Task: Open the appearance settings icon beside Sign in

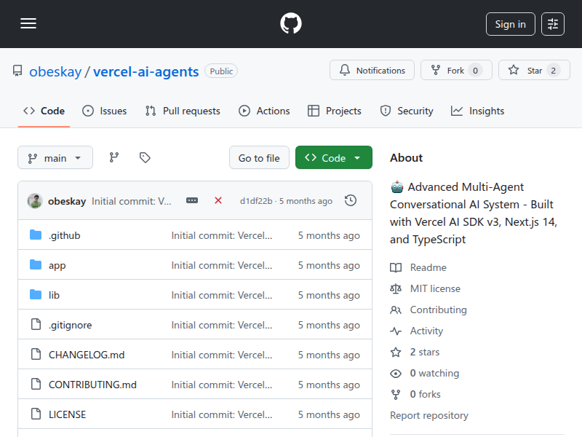Action: (553, 23)
